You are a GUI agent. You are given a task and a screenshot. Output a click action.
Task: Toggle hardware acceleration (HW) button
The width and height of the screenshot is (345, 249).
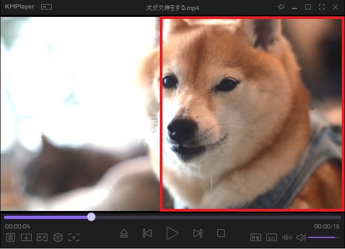pos(256,237)
